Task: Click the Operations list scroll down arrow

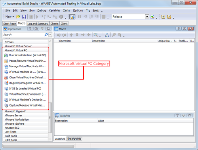Action: click(x=50, y=139)
